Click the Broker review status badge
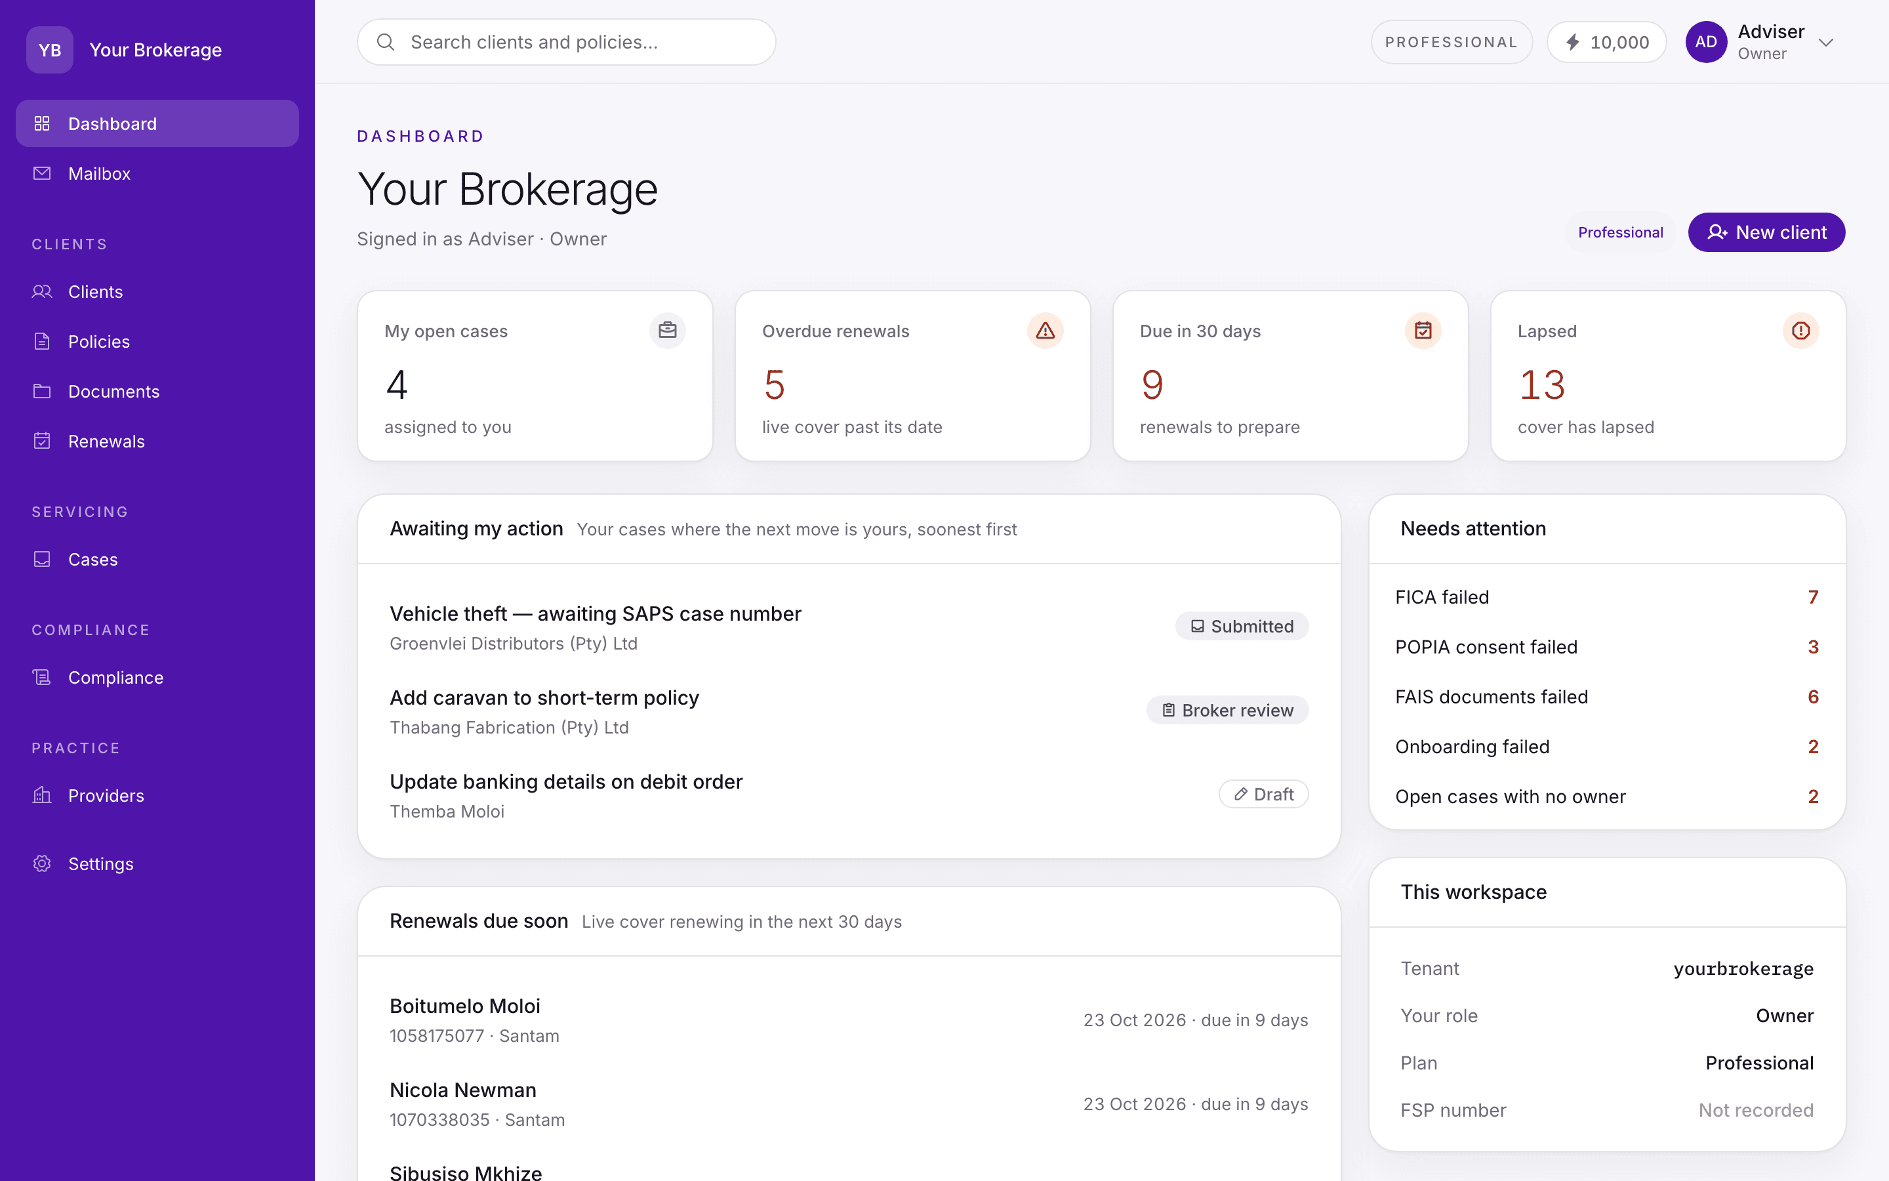Viewport: 1889px width, 1181px height. pos(1227,710)
